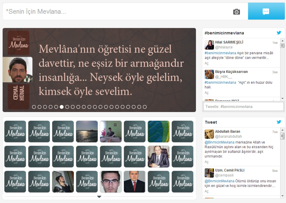This screenshot has width=286, height=203.
Task: Focus the Tweetle: #benimicinmevlana input box
Action: 243,106
